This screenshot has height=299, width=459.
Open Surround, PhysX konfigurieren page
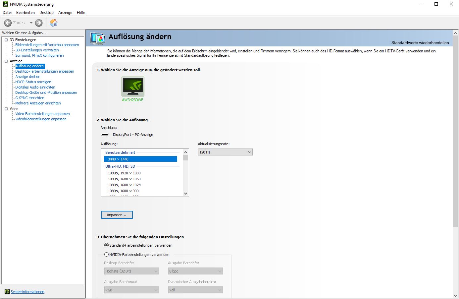(x=39, y=55)
